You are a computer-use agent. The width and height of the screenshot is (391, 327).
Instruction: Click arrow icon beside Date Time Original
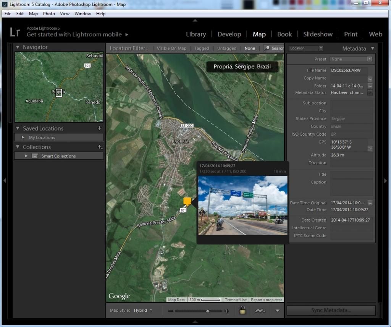tap(370, 203)
